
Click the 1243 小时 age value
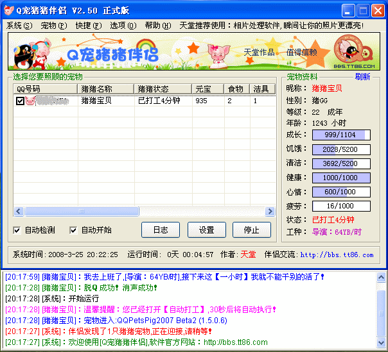[329, 123]
